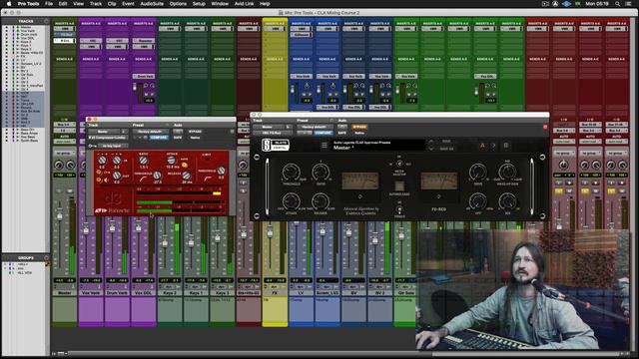Toggle the FG-Red Power switch
The height and width of the screenshot is (359, 639).
[x=399, y=209]
